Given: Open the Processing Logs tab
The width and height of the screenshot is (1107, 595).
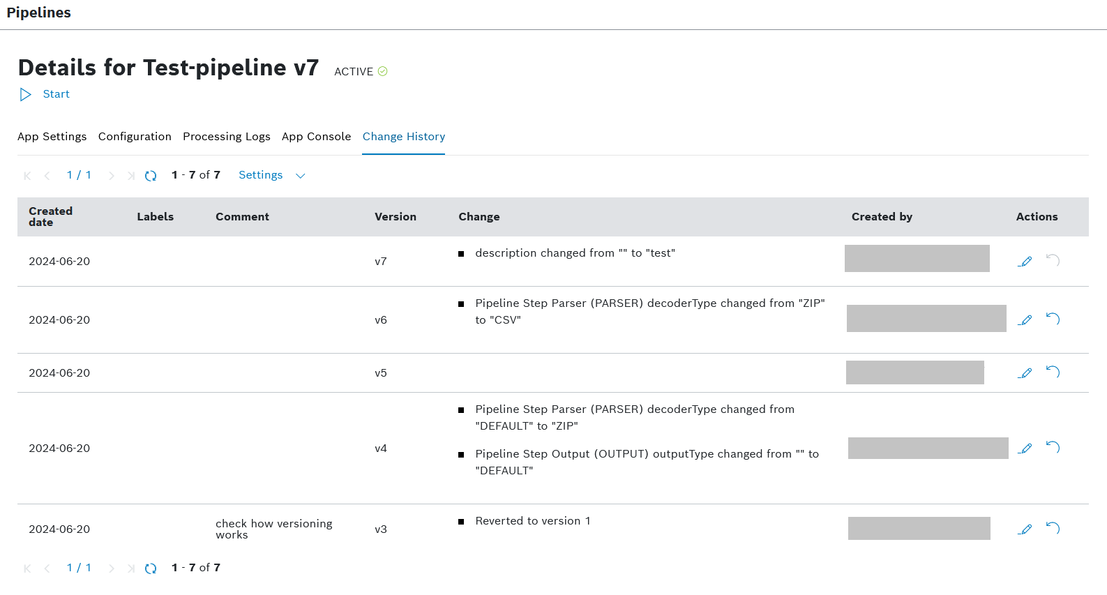Looking at the screenshot, I should pos(227,137).
